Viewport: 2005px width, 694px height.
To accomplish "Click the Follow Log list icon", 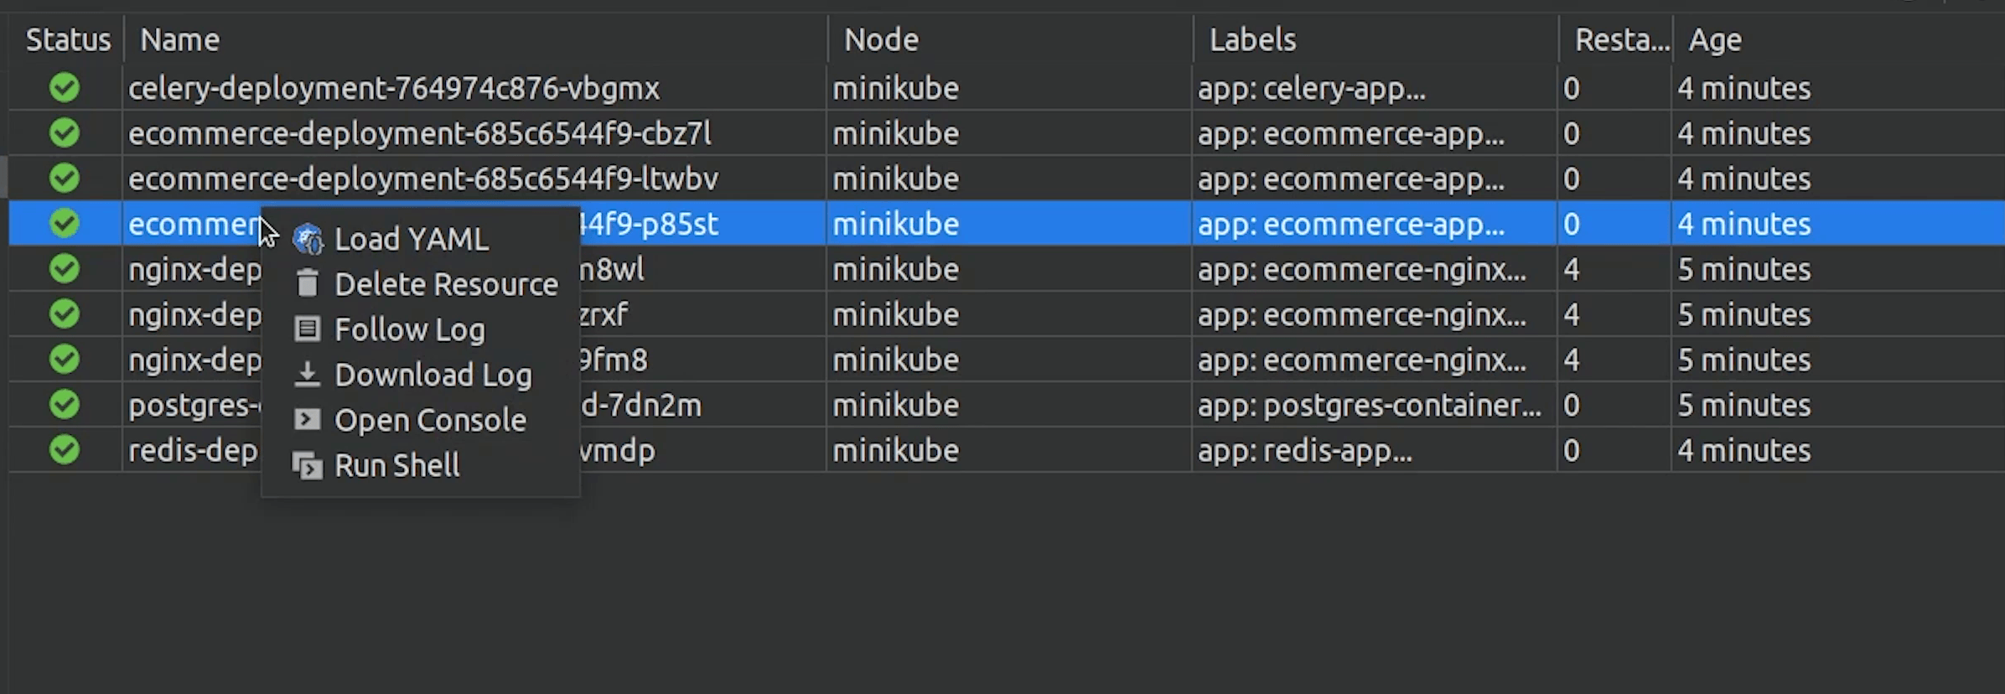I will click(x=308, y=329).
